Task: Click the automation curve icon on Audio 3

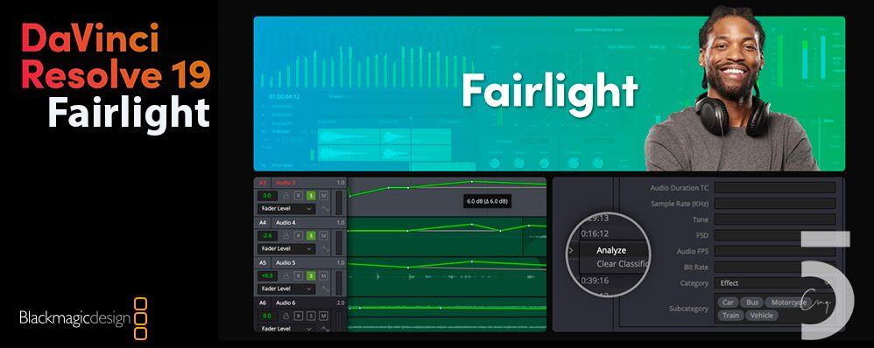Action: pos(325,209)
